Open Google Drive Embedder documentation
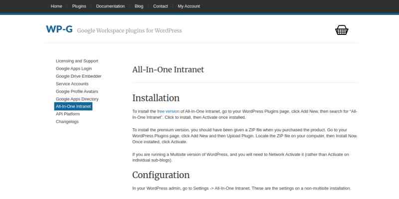Viewport: 399px width, 199px height. (79, 76)
